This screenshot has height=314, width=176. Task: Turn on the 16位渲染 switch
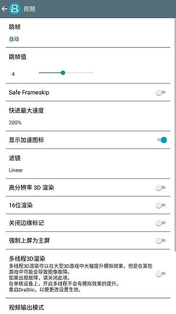click(x=161, y=205)
